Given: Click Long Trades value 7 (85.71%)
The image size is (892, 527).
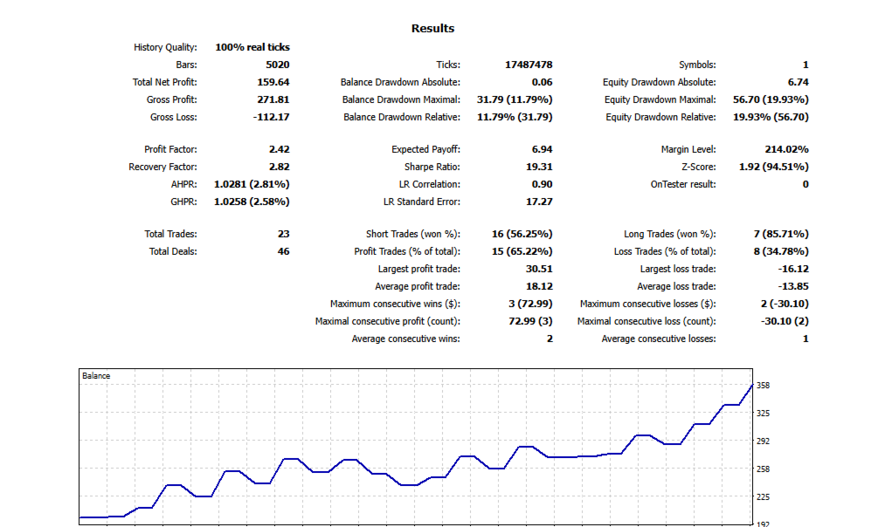Looking at the screenshot, I should pyautogui.click(x=781, y=234).
